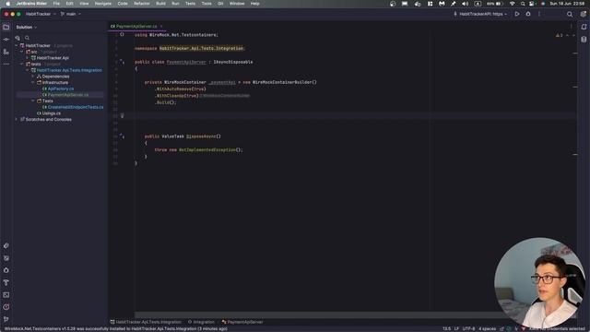The height and width of the screenshot is (332, 590).
Task: Open the Solution view selector dropdown
Action: (27, 27)
